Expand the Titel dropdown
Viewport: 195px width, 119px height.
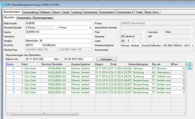[144, 32]
